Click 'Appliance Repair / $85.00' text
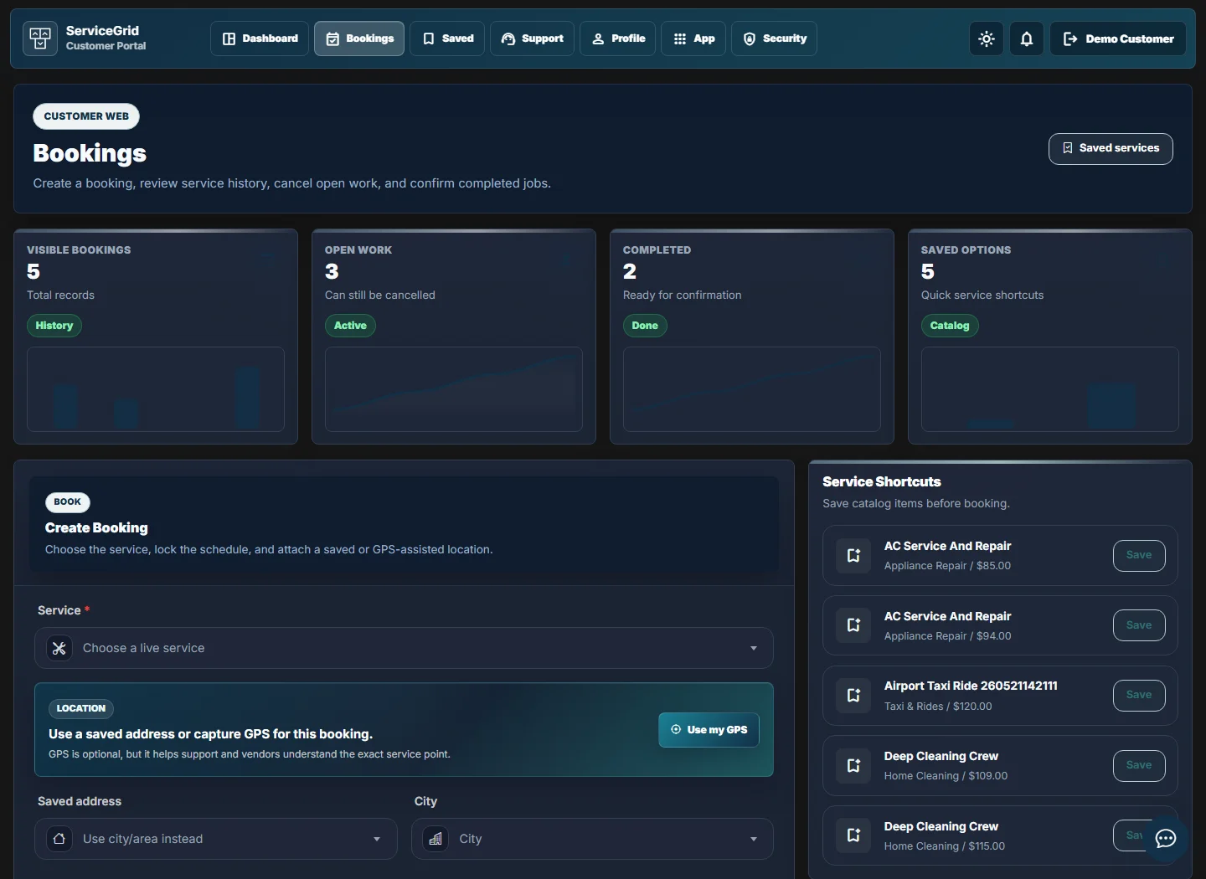Viewport: 1206px width, 879px height. [x=947, y=566]
